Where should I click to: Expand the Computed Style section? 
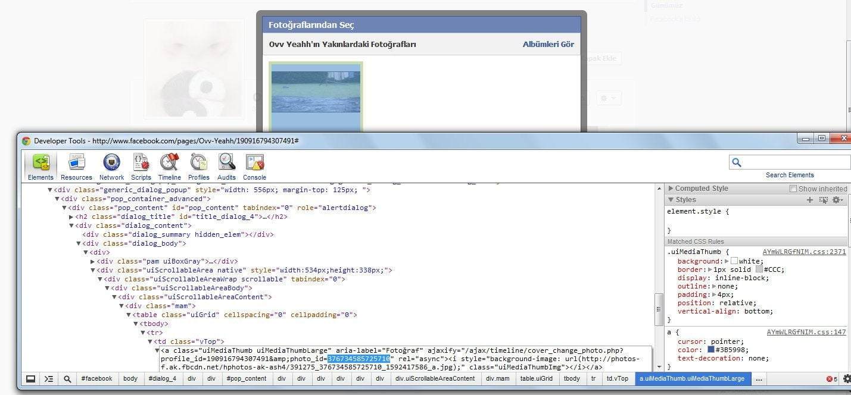671,189
